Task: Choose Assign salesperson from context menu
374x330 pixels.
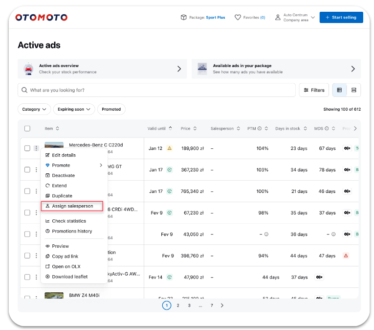Action: point(72,206)
